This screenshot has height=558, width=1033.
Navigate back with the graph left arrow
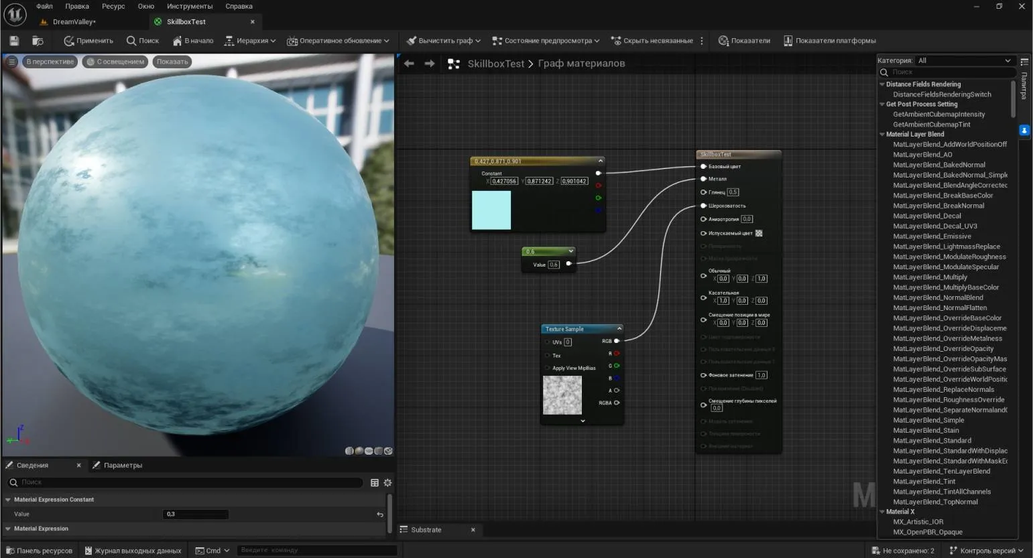click(x=409, y=64)
